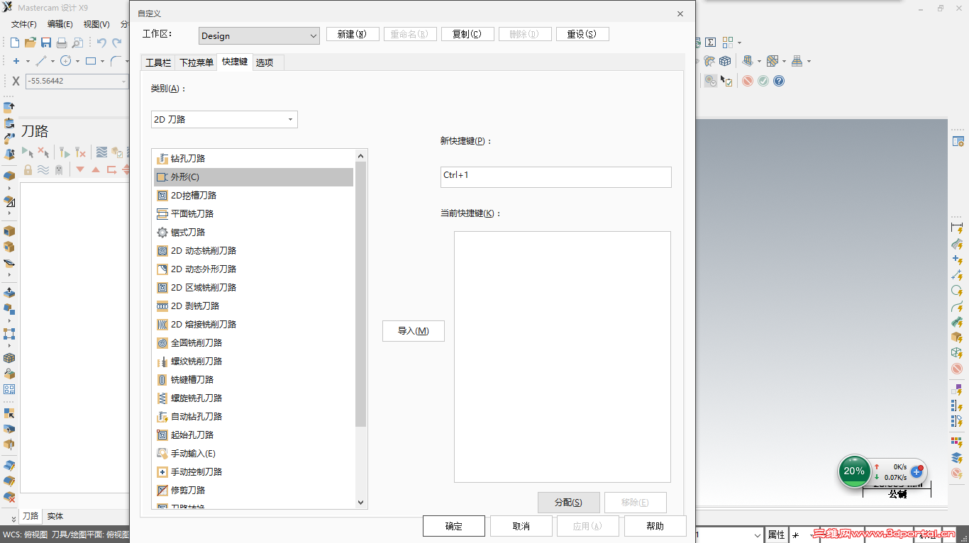This screenshot has width=969, height=543.
Task: Select 2D 动态铣削刀路 in the list
Action: (x=253, y=250)
